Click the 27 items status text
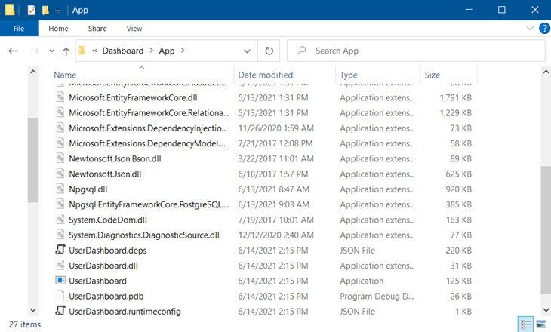This screenshot has width=551, height=332. pos(25,324)
